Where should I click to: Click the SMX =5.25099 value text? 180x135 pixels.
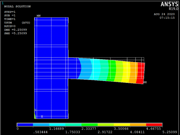[16, 33]
